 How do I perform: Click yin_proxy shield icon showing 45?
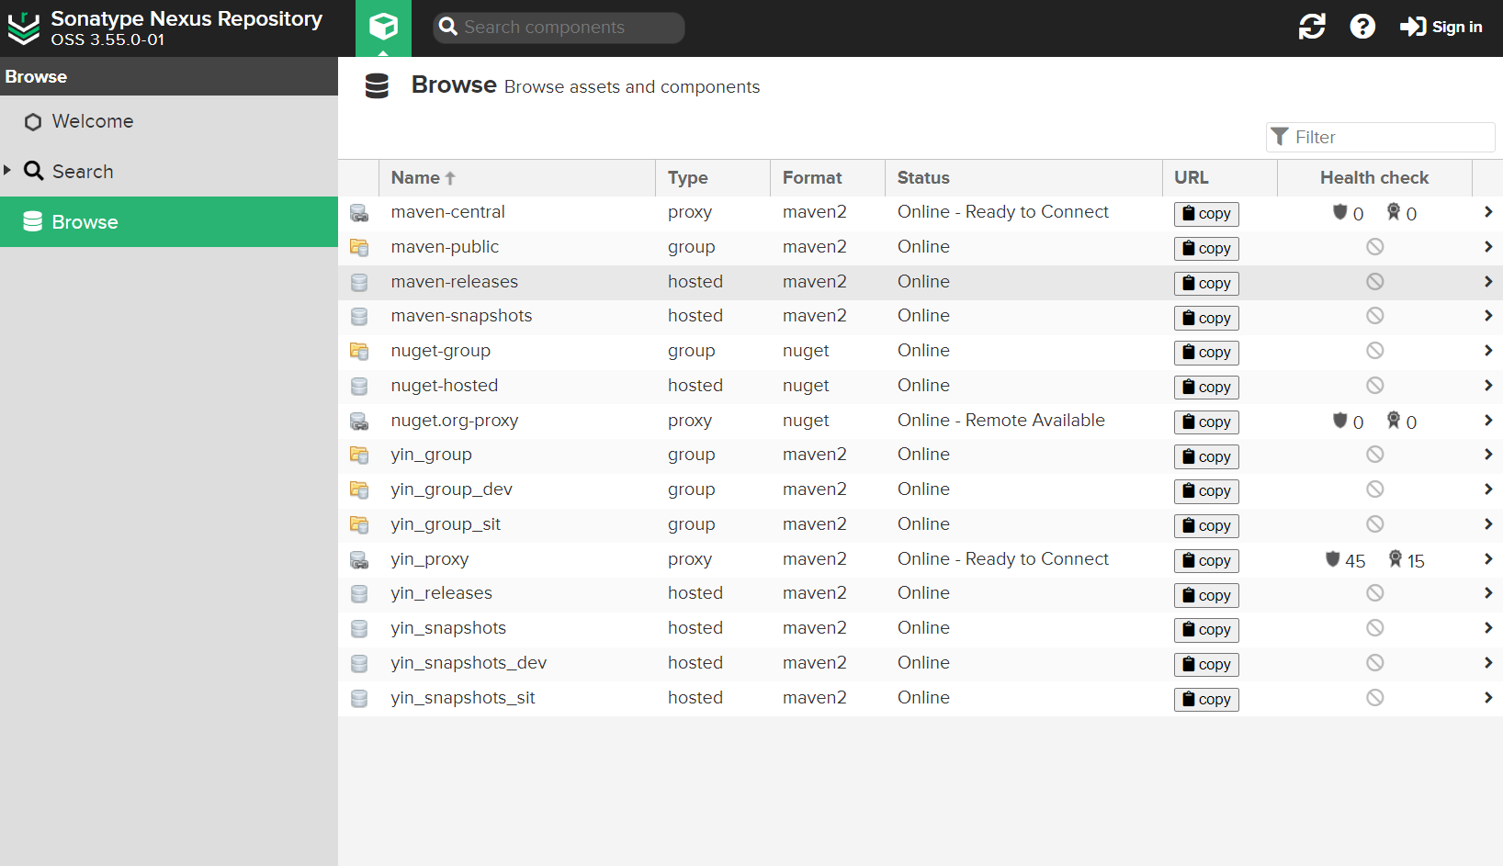coord(1332,558)
